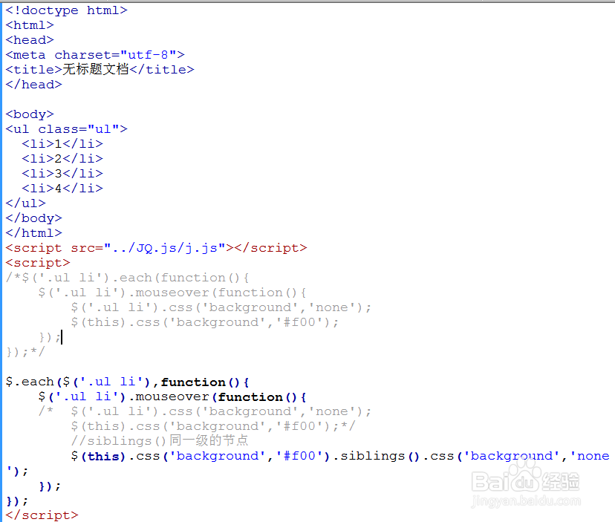Click the commented mouseover(function(){ line

(172, 293)
